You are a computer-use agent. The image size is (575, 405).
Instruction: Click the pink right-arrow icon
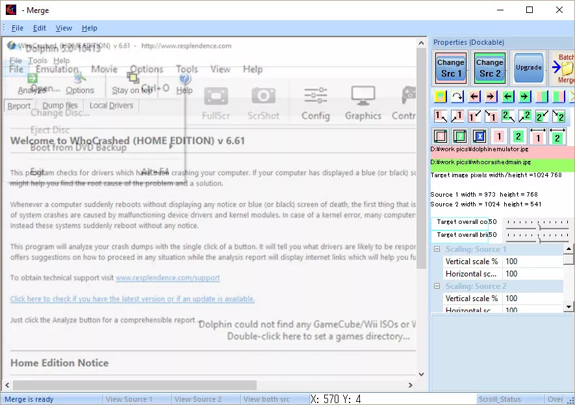click(x=491, y=97)
